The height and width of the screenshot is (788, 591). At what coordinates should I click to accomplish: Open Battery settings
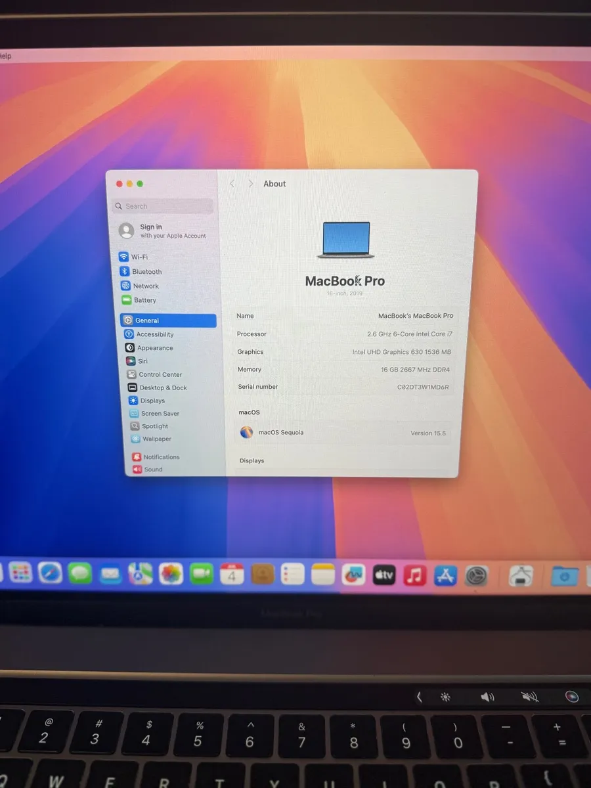coord(144,300)
